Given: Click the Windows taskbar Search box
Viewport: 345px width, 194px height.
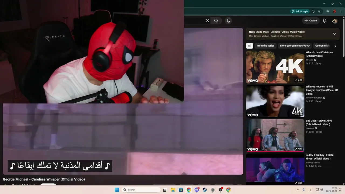Looking at the screenshot, I should [141, 190].
